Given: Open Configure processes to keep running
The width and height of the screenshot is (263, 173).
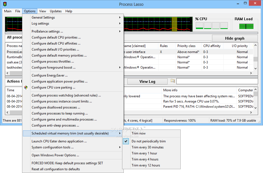Looking at the screenshot, I should (73, 113).
